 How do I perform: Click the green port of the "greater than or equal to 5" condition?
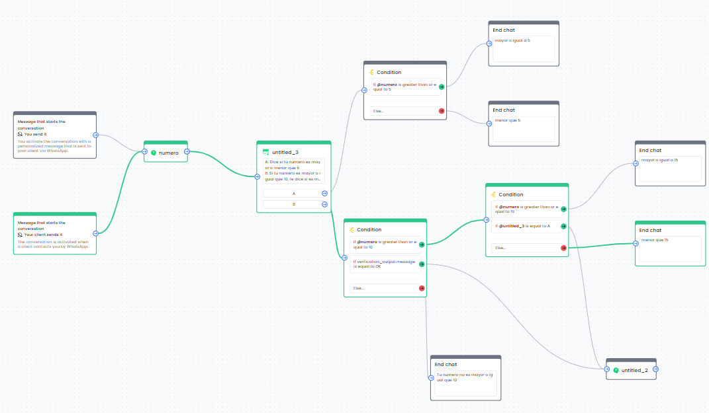click(441, 86)
